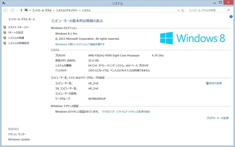The height and width of the screenshot is (147, 235).
Task: Click n8_2nd beside コンピューター名
Action: [x=93, y=83]
